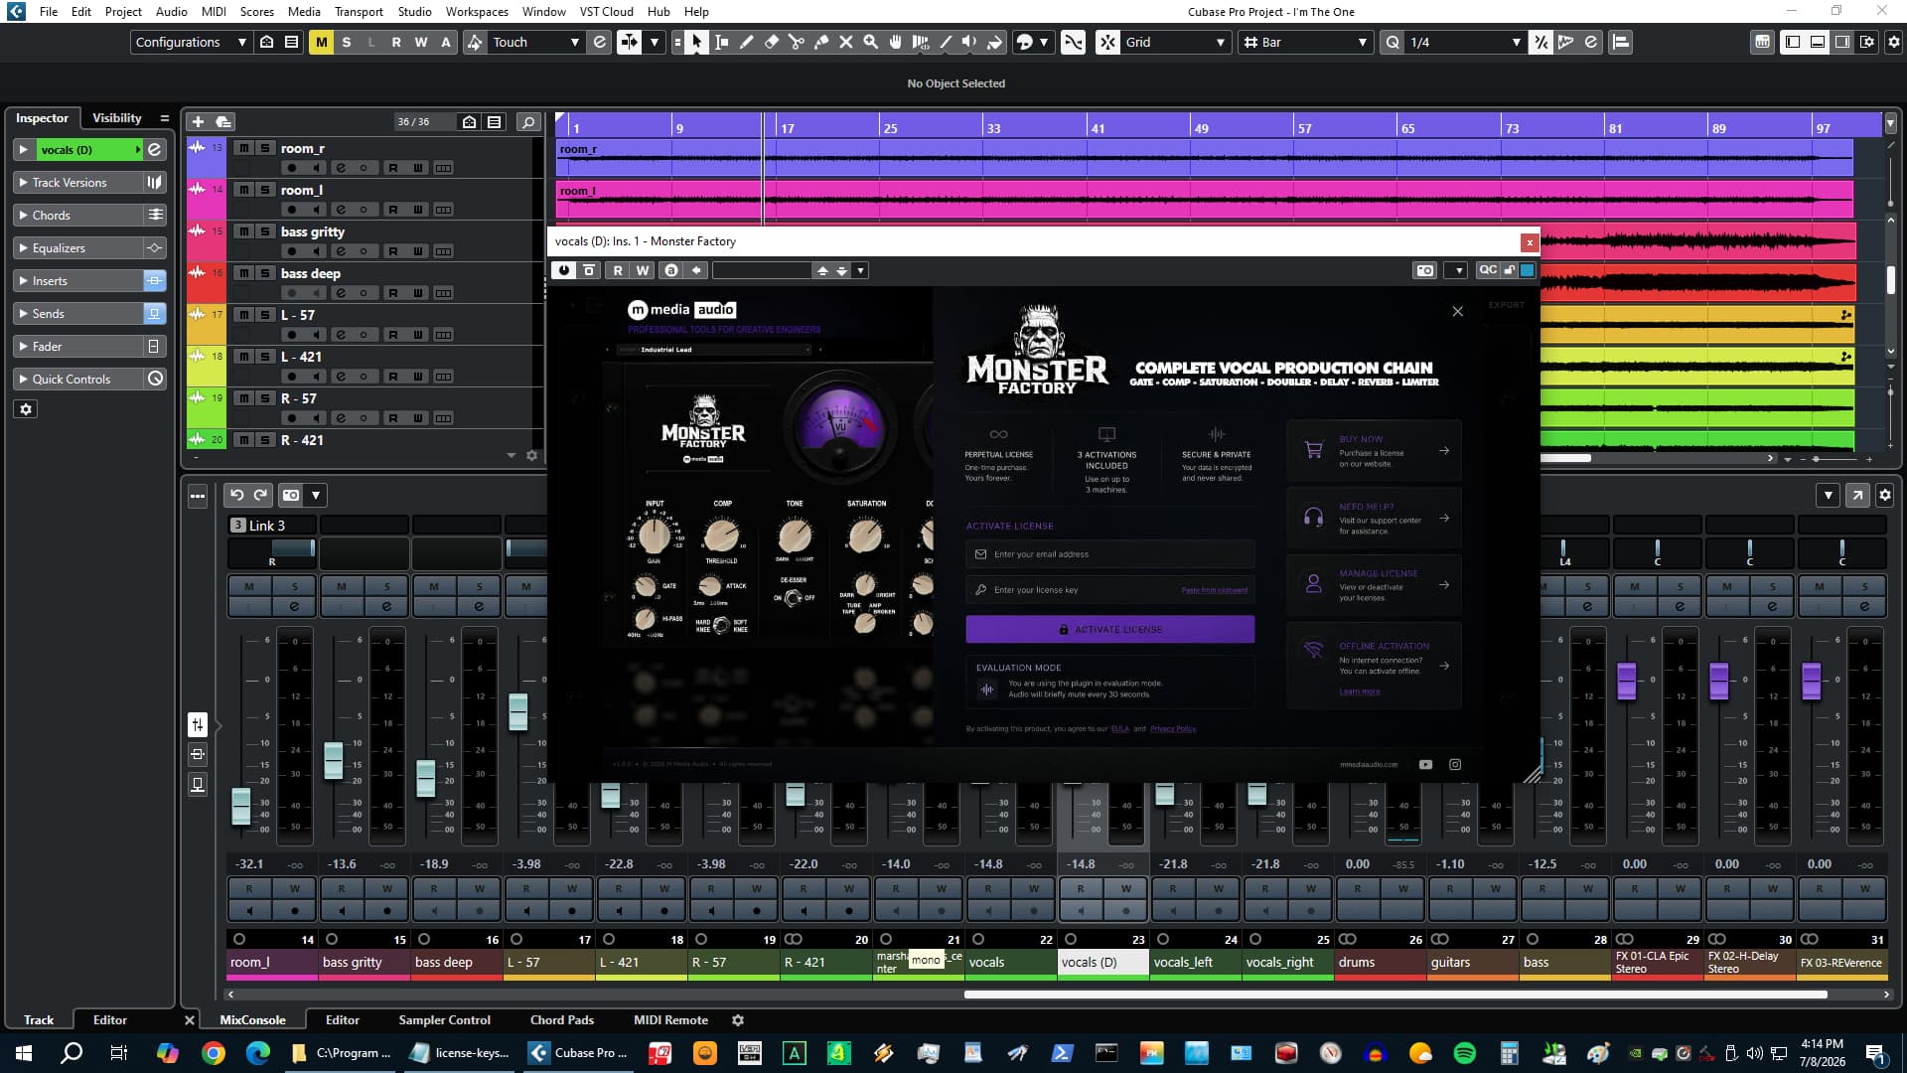
Task: Click the email address input field
Action: tap(1109, 554)
